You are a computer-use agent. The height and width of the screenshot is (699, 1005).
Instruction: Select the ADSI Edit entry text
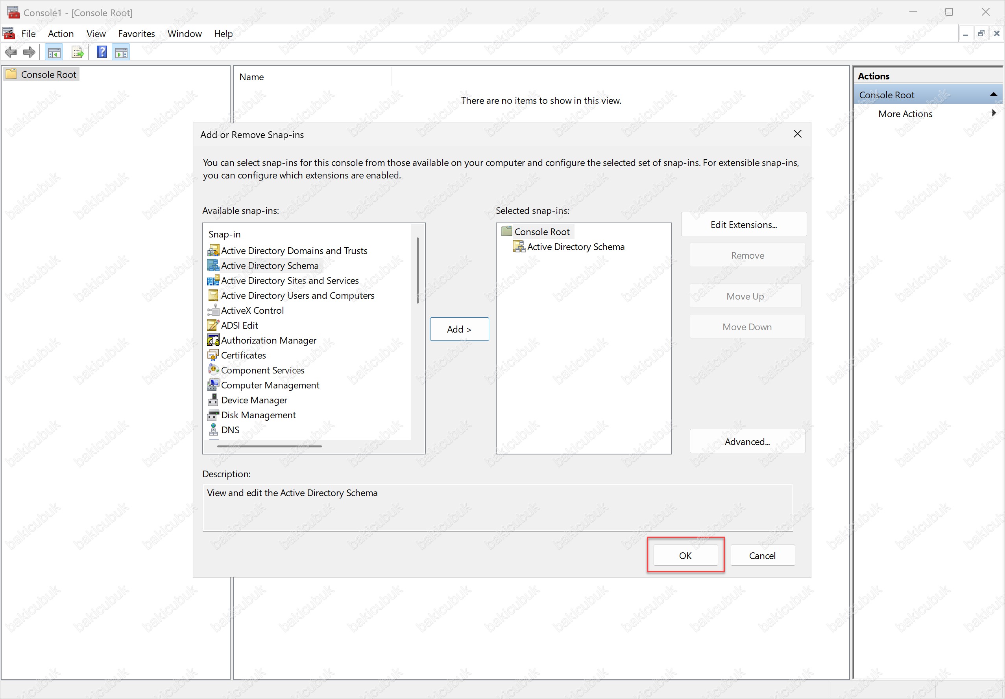click(239, 325)
